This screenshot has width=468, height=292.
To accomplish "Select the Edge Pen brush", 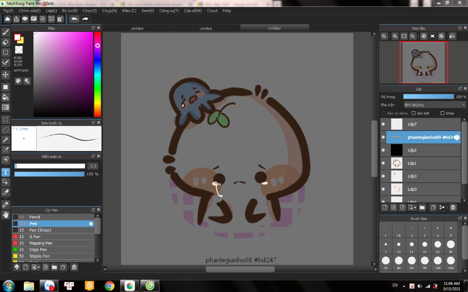I will coord(53,250).
